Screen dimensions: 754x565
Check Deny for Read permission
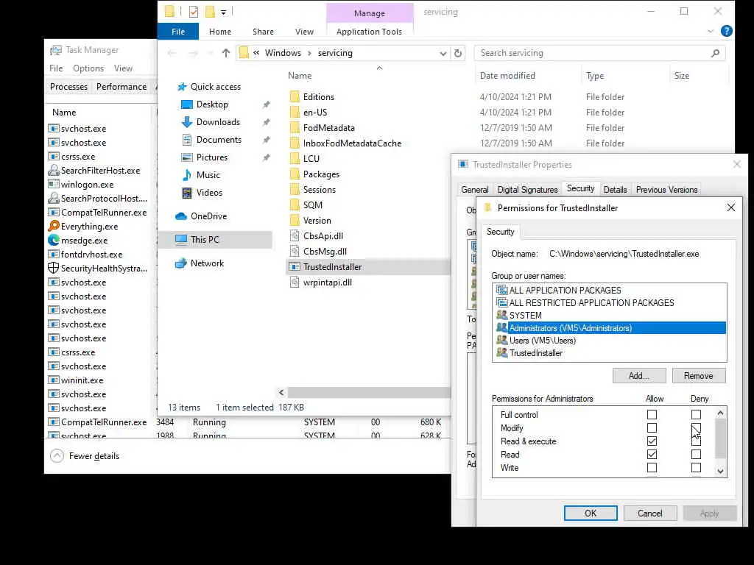(696, 455)
